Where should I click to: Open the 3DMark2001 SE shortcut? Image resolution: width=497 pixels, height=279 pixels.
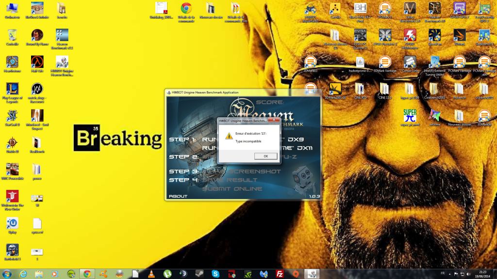tap(335, 92)
